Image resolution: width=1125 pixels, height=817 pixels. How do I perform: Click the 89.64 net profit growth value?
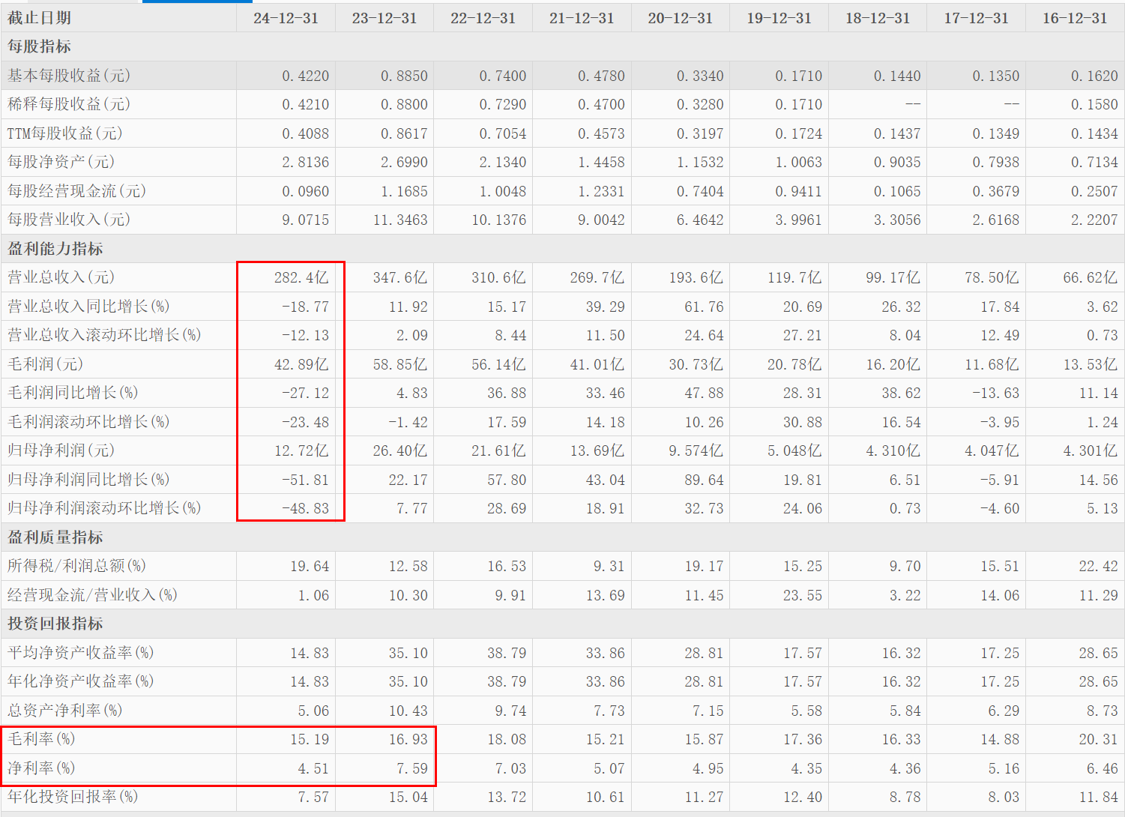pos(705,480)
